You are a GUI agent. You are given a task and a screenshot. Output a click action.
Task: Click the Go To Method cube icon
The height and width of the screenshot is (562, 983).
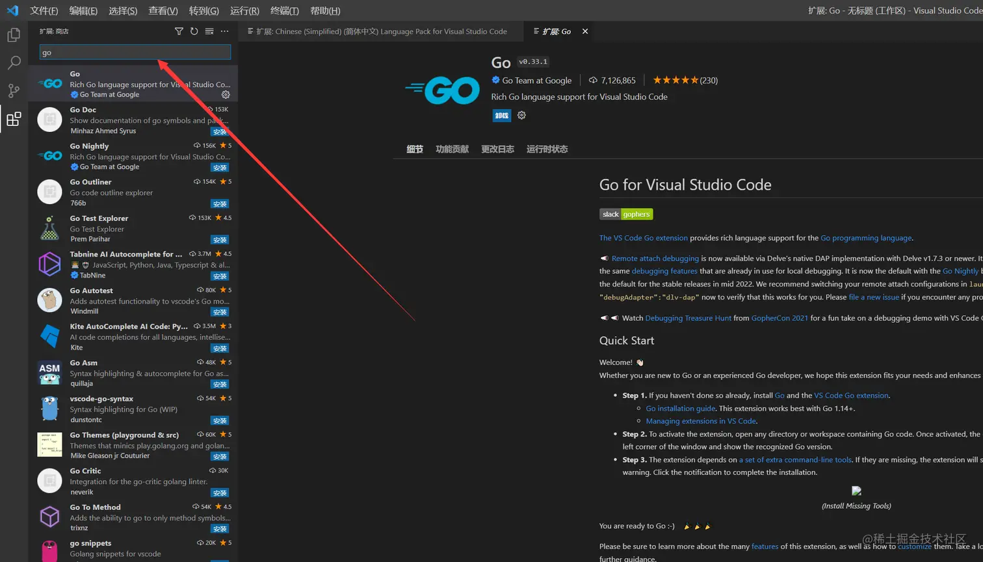coord(49,517)
